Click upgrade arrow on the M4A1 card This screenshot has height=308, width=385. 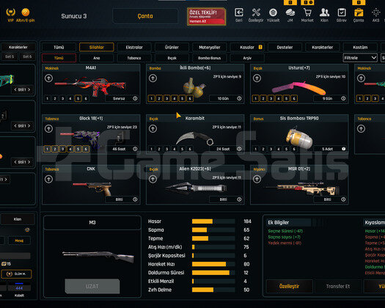coord(48,78)
